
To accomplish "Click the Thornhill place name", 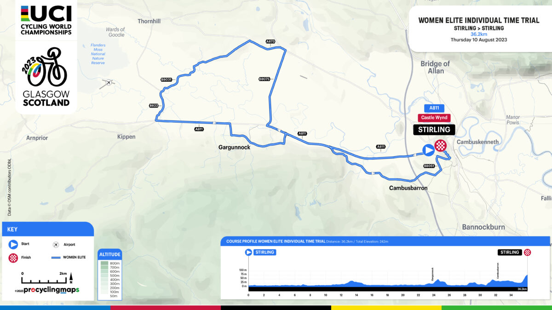I will [x=149, y=21].
